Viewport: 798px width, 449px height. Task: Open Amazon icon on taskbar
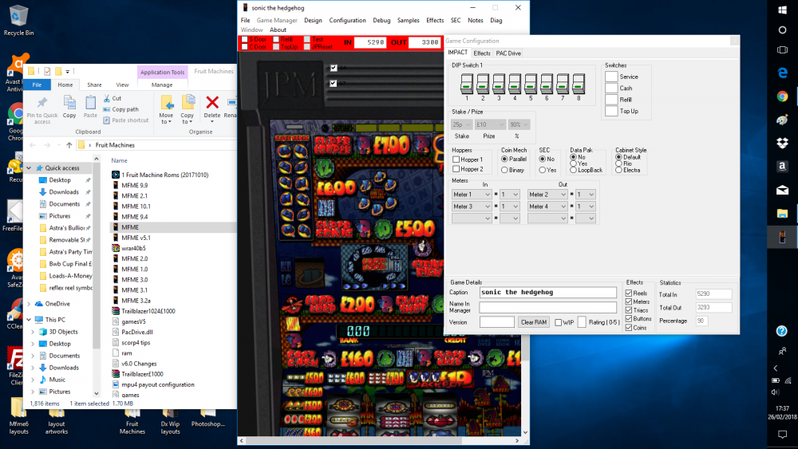click(782, 166)
